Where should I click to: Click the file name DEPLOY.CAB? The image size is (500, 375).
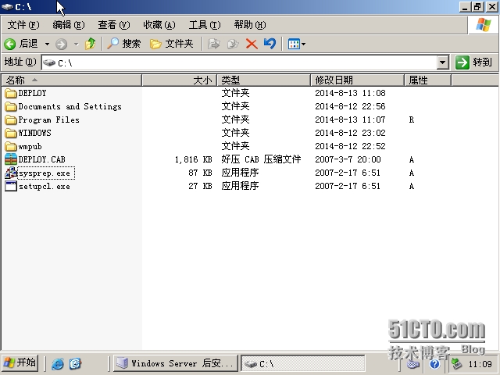pyautogui.click(x=41, y=159)
